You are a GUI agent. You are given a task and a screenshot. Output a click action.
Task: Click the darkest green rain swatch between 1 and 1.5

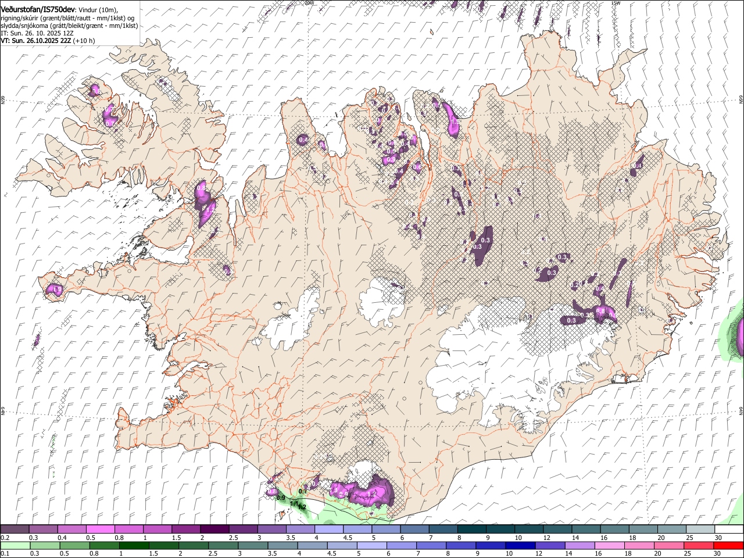[x=134, y=545]
